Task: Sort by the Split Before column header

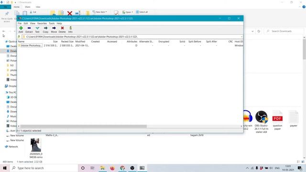Action: click(x=195, y=42)
